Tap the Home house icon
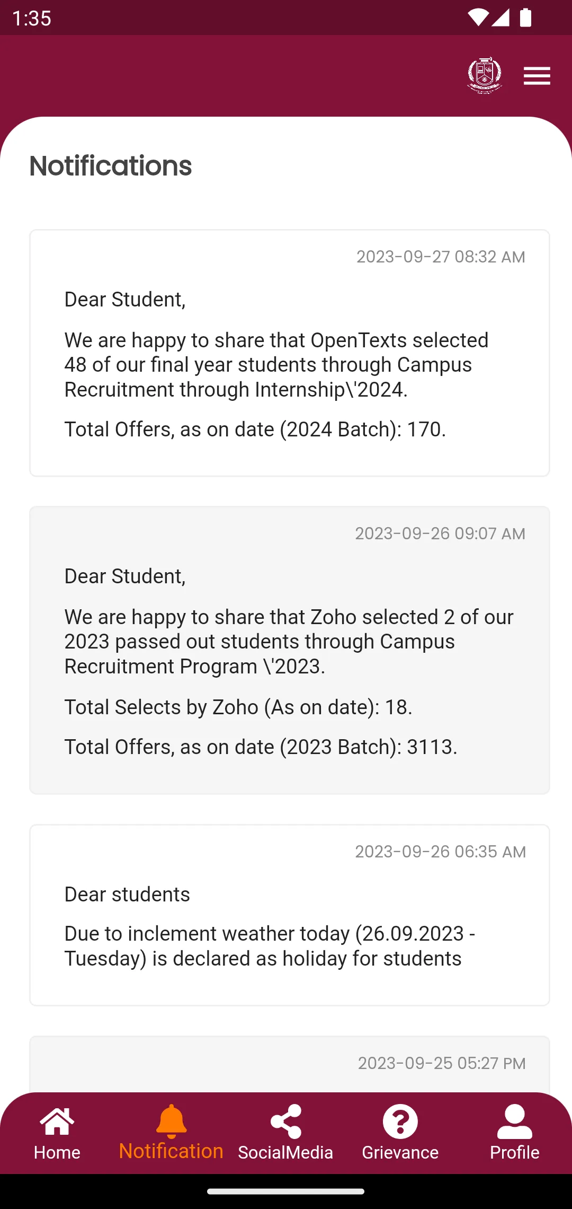The width and height of the screenshot is (572, 1209). [x=57, y=1121]
